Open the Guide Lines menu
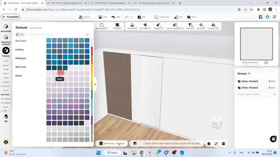Image resolution: width=280 pixels, height=157 pixels. click(161, 17)
